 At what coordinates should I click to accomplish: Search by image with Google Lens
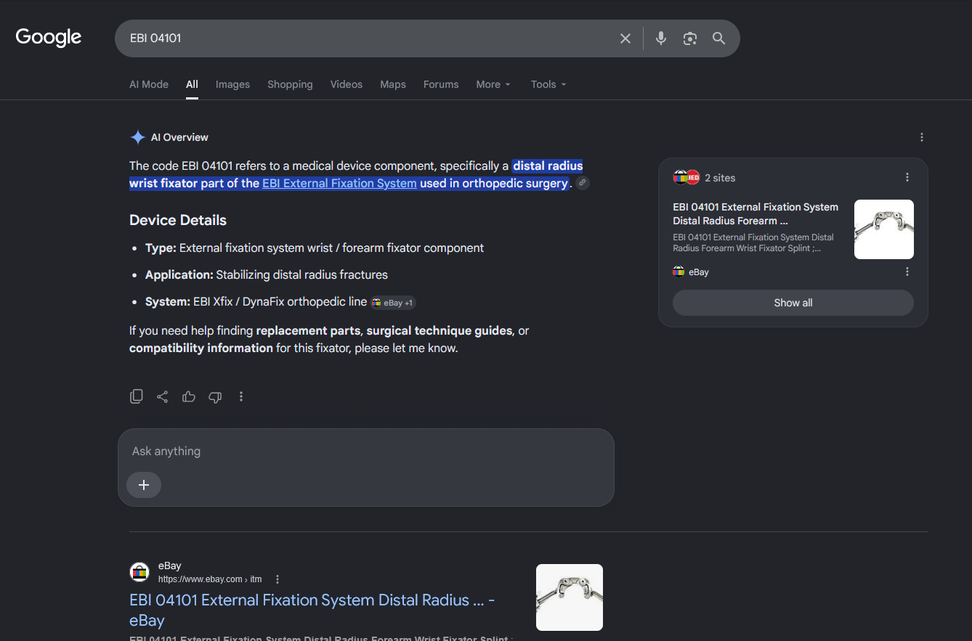click(689, 38)
